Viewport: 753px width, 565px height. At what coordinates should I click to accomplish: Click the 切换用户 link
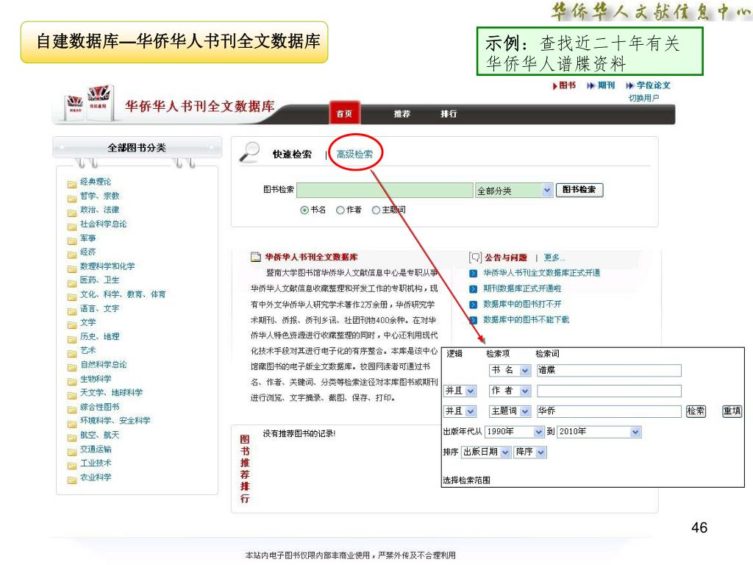pyautogui.click(x=644, y=98)
